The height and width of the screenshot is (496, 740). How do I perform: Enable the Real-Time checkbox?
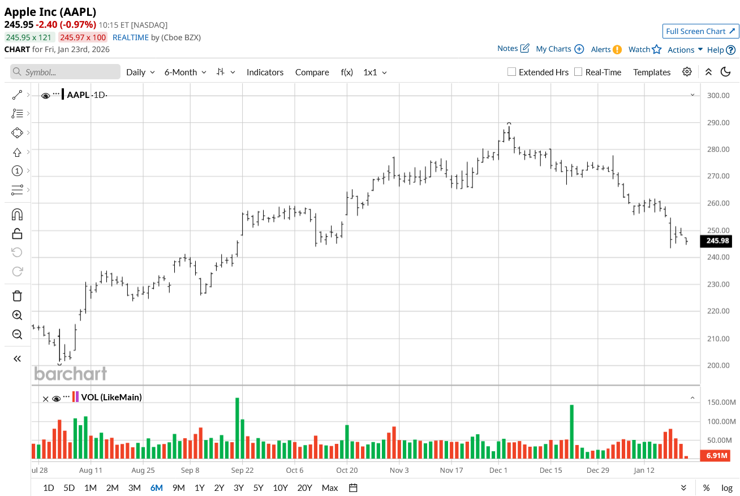pos(578,72)
